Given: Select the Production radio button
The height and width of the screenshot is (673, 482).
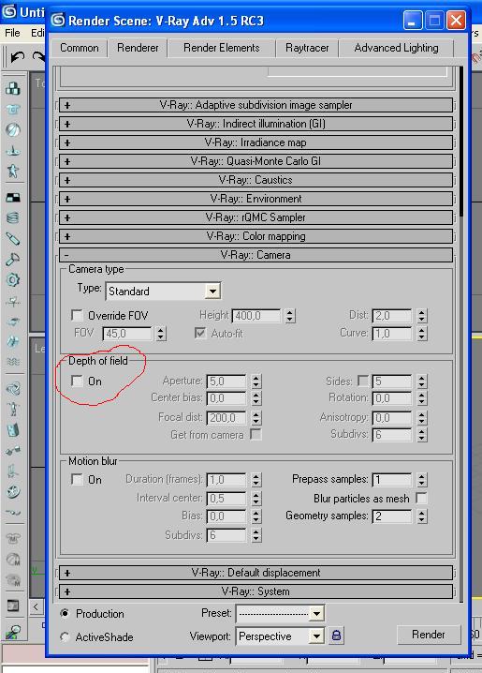Looking at the screenshot, I should [65, 613].
